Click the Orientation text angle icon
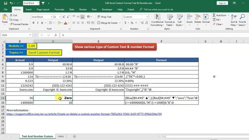Viewport: 249px width, 140px height. (89, 17)
